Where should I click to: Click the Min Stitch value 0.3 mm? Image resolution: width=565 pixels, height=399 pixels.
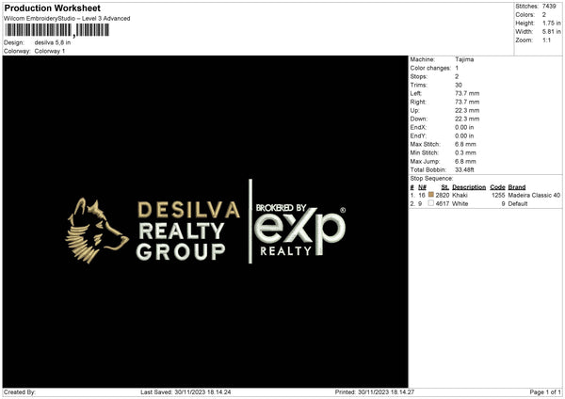465,152
